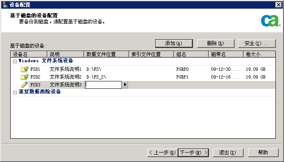284x162 pixels.
Task: Click the device configuration title bar icon
Action: [x=5, y=4]
